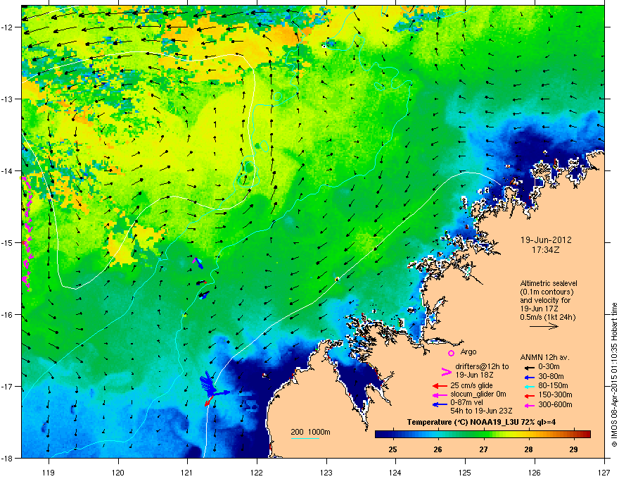Select the dark red end of temperature color bar
Image resolution: width=619 pixels, height=479 pixels.
pyautogui.click(x=587, y=435)
